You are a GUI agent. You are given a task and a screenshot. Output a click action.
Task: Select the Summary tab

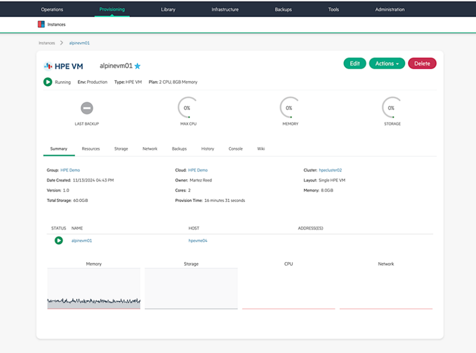point(59,149)
